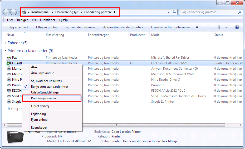Image resolution: width=245 pixels, height=149 pixels.
Task: Select the Fax printer icon
Action: point(9,58)
